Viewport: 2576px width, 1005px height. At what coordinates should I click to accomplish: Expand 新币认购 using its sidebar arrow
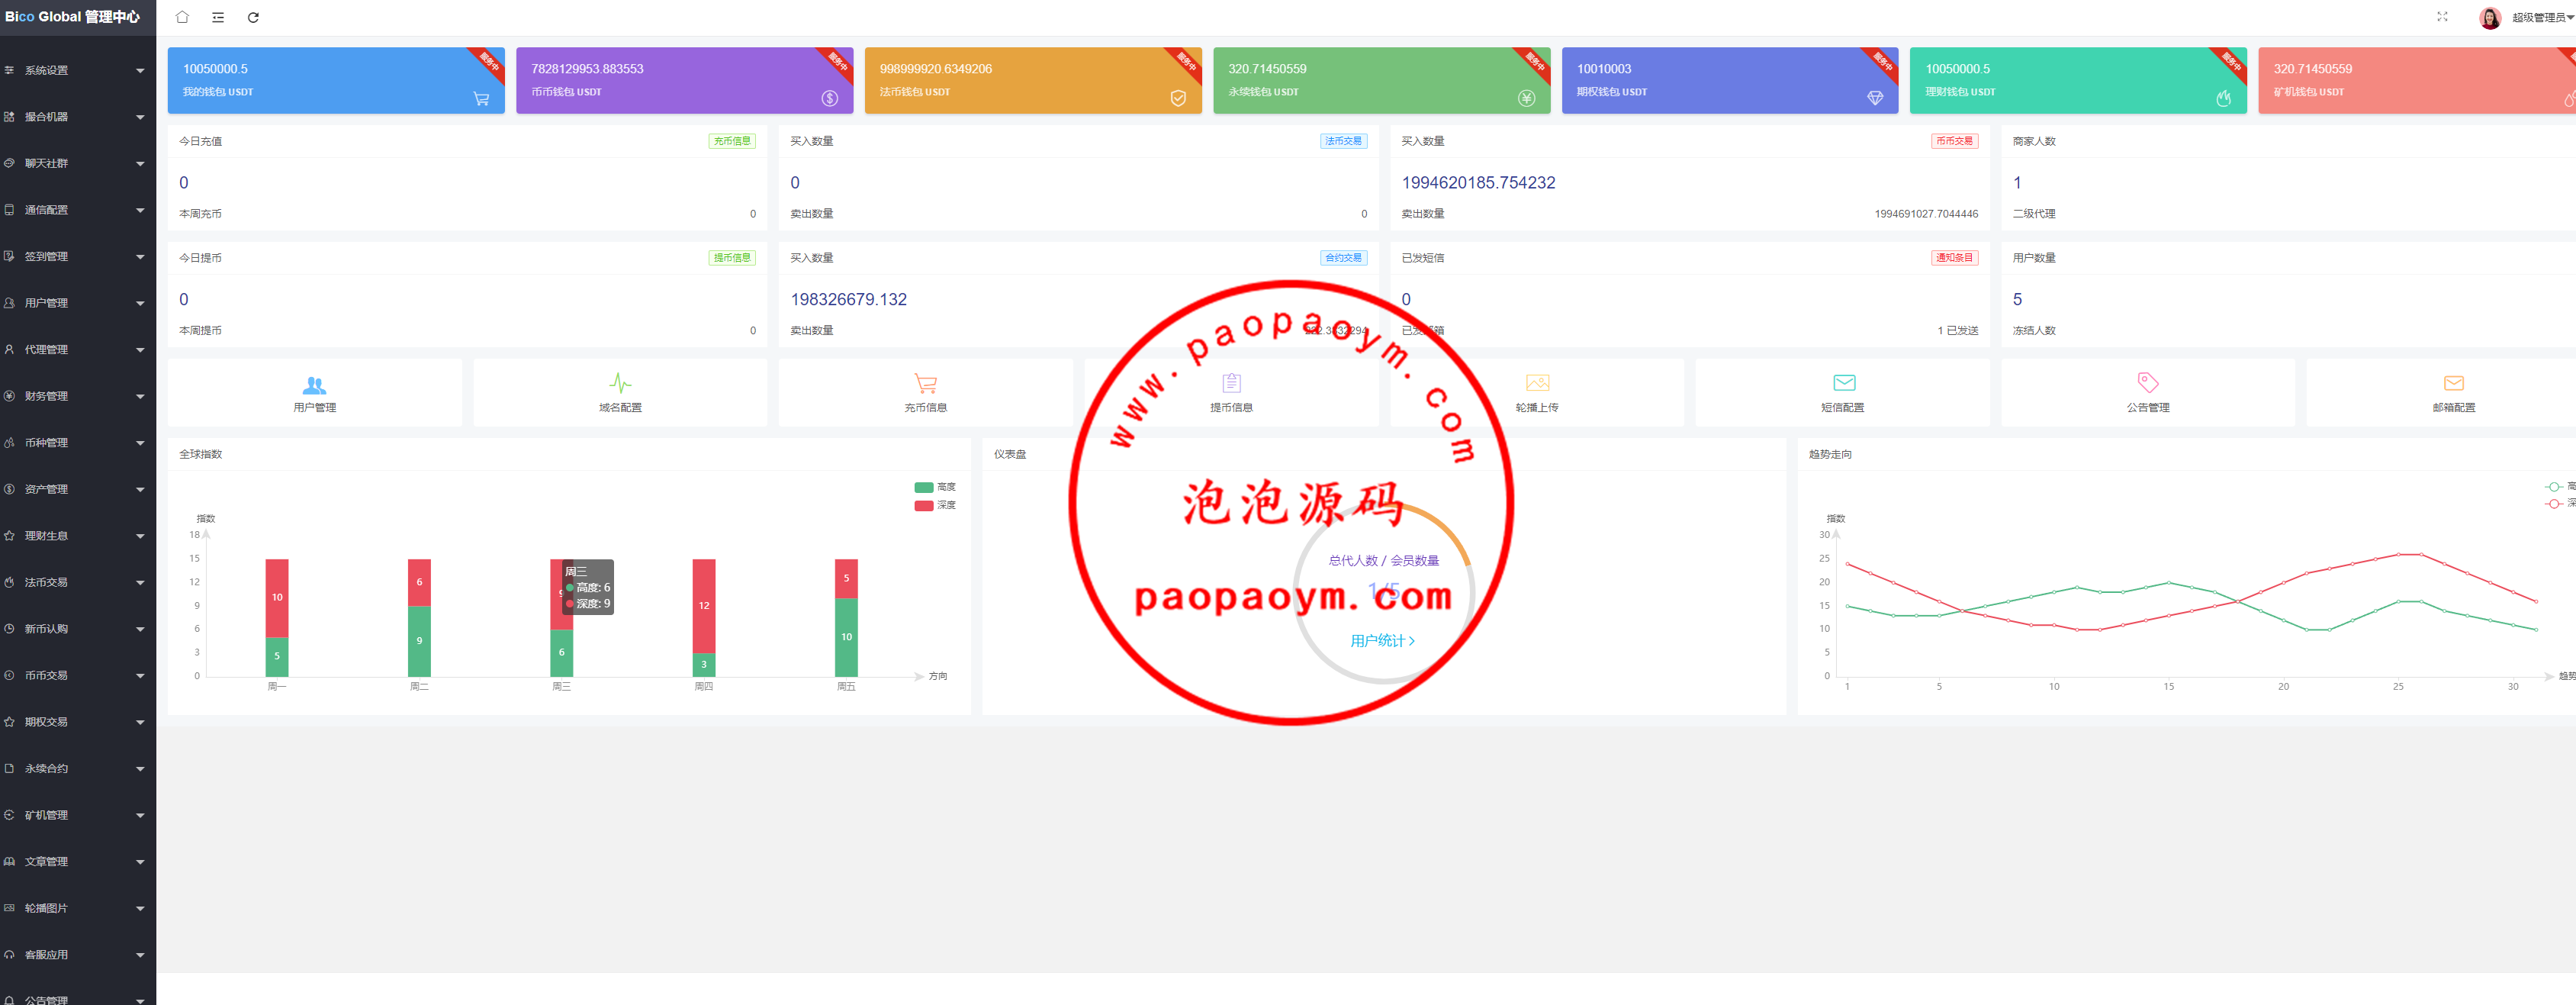point(140,629)
